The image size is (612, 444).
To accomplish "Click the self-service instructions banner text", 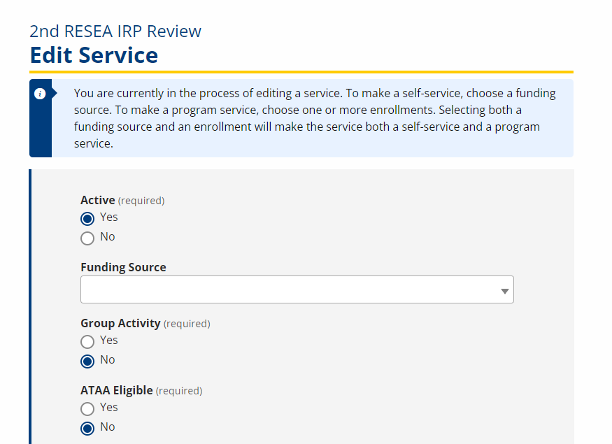I will [x=315, y=118].
